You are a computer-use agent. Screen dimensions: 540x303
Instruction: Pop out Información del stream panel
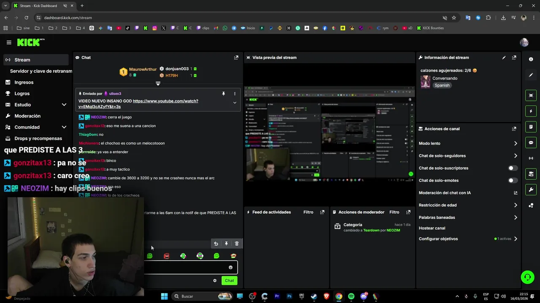[x=514, y=58]
